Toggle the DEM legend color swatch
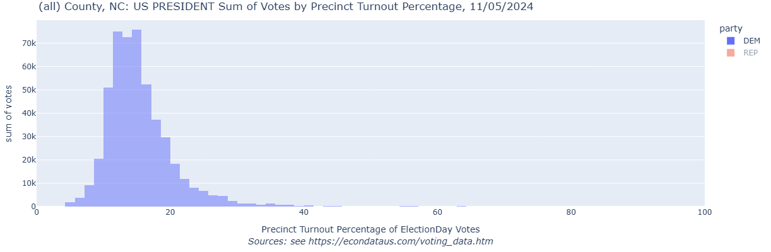 (731, 41)
